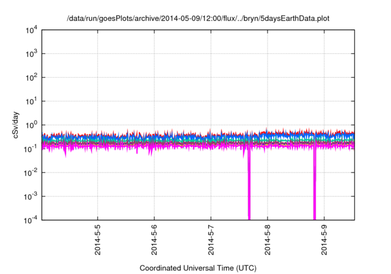Click the 2014-5-9 date tick label
The width and height of the screenshot is (391, 274).
coord(324,240)
